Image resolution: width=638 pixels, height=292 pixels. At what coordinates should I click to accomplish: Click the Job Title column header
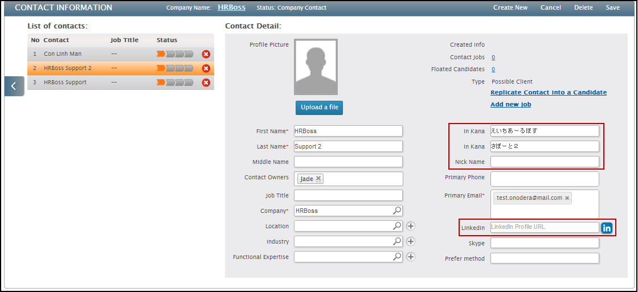125,40
